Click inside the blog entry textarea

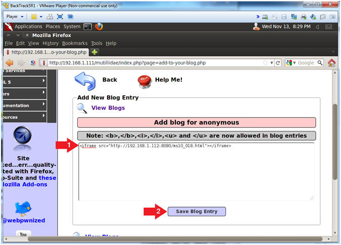tap(197, 171)
